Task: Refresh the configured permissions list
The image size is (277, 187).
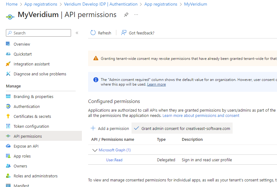Action: click(x=101, y=33)
